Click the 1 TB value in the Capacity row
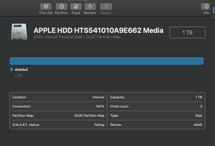Image resolution: width=215 pixels, height=146 pixels. point(199,97)
